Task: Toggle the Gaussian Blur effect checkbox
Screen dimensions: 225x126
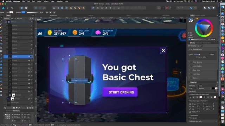Action: [x=191, y=49]
